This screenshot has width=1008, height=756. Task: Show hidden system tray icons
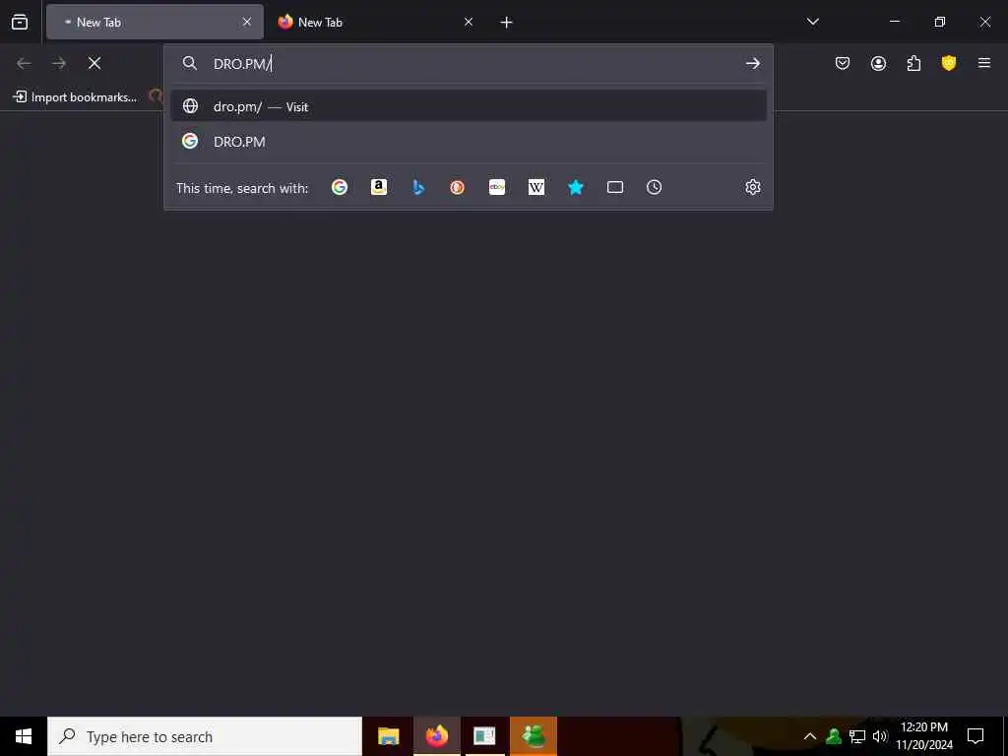point(810,736)
